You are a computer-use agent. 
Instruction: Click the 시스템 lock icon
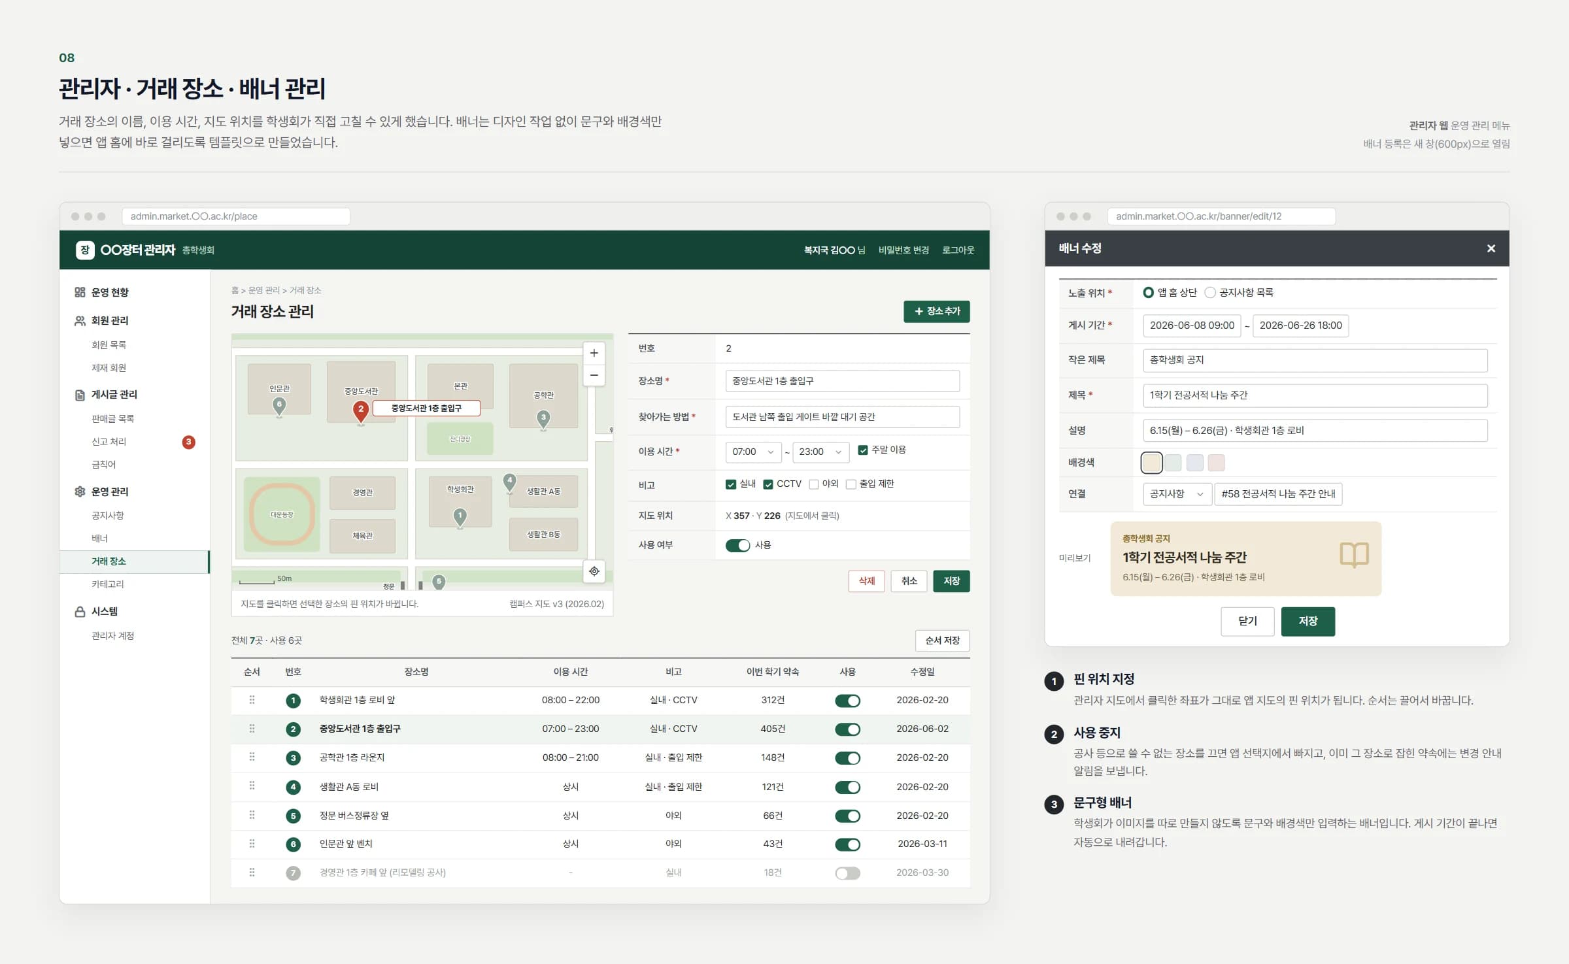[x=80, y=612]
